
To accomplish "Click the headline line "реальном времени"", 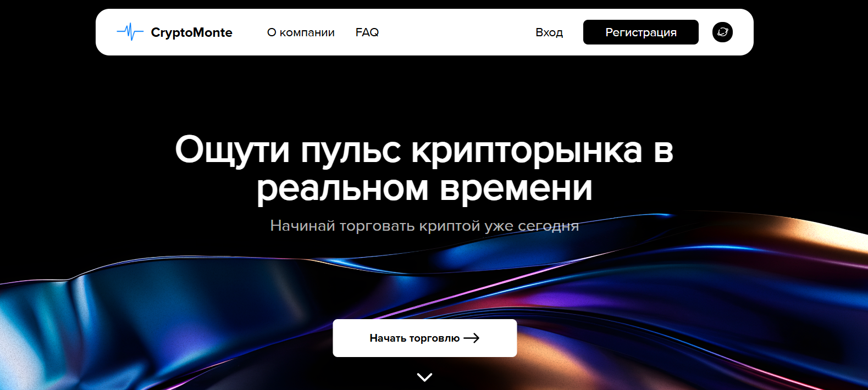I will pos(424,188).
